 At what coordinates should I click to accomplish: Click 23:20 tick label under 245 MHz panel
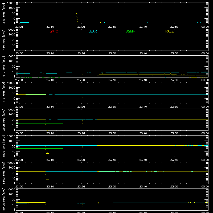point(81,27)
